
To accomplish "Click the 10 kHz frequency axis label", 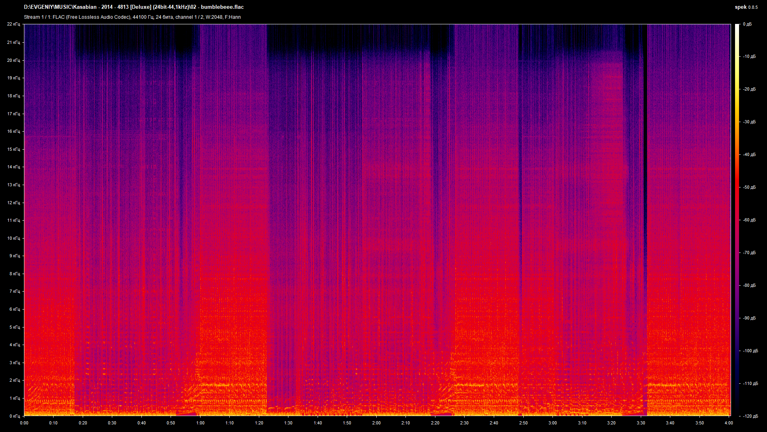I will point(13,238).
